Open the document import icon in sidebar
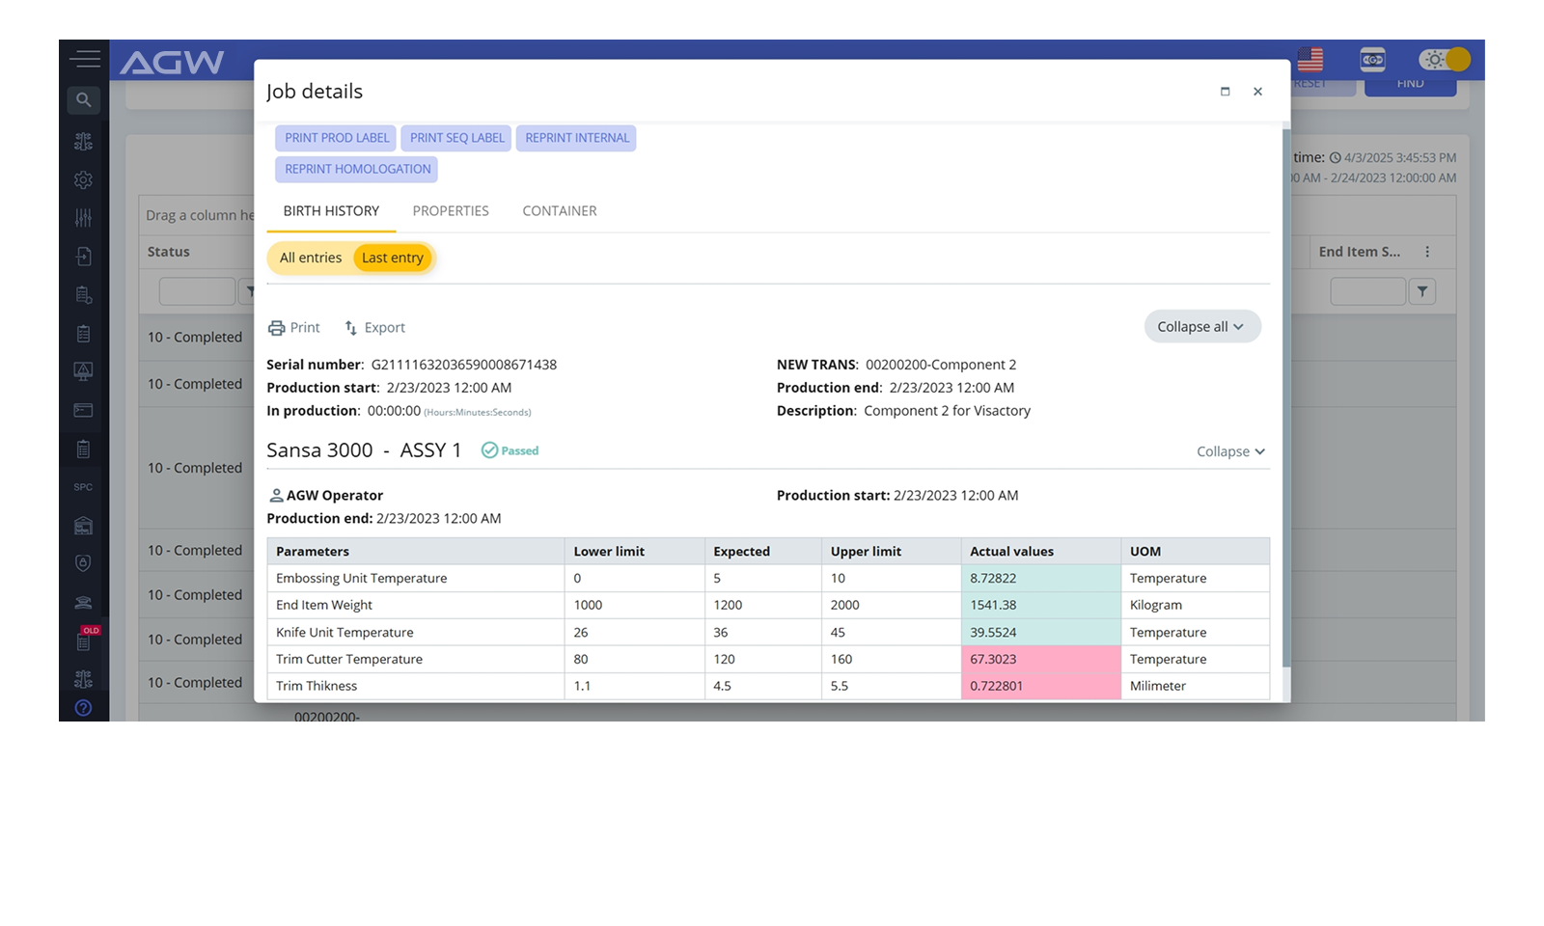The height and width of the screenshot is (926, 1544). coord(84,256)
